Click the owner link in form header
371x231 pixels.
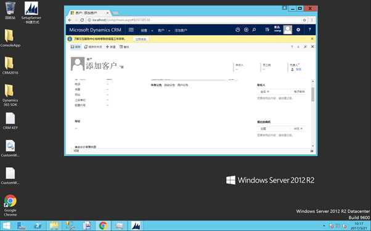point(298,69)
